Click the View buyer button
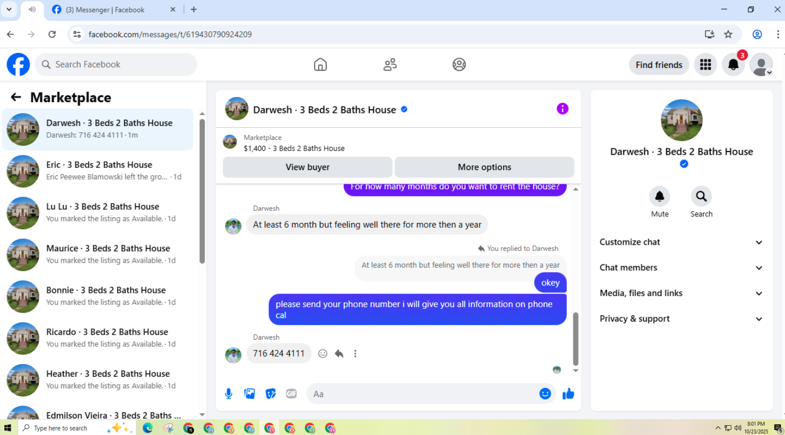The image size is (785, 435). 308,167
